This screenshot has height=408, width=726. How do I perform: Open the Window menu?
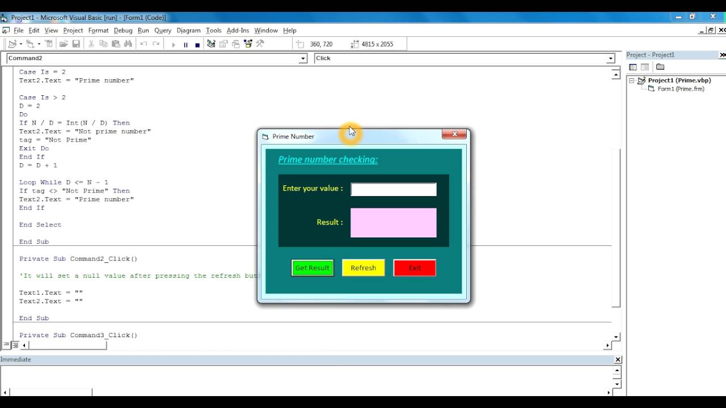click(266, 31)
